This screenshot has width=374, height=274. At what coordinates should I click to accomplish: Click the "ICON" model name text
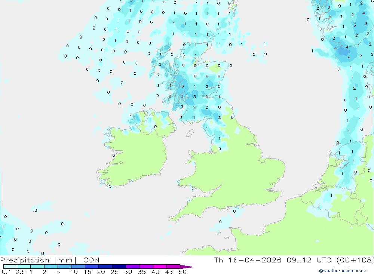pyautogui.click(x=90, y=260)
